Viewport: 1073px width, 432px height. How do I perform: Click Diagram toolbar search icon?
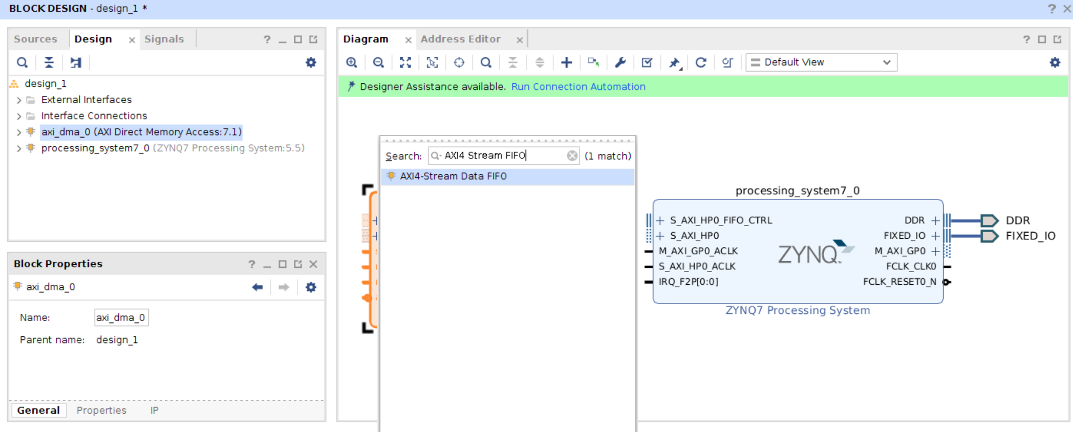(486, 62)
